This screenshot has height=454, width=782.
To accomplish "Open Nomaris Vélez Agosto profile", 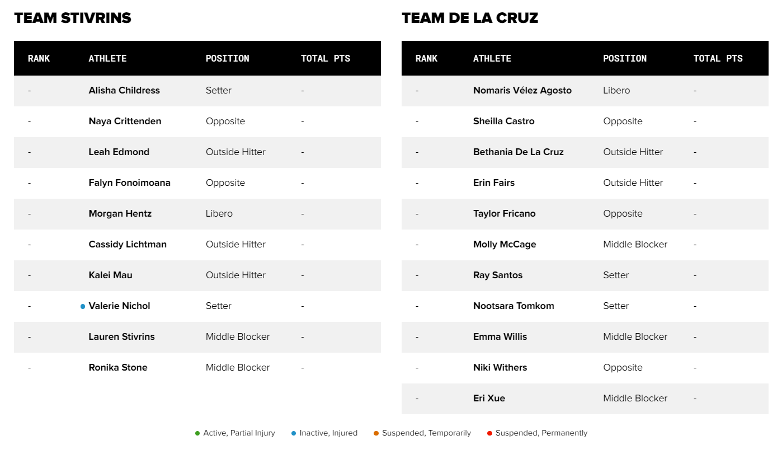I will pos(522,91).
